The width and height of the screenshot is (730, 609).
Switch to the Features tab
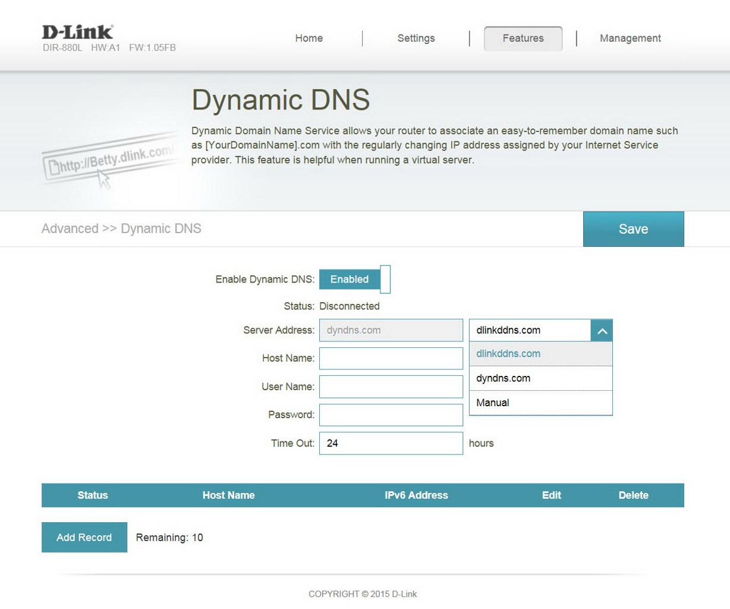[523, 38]
